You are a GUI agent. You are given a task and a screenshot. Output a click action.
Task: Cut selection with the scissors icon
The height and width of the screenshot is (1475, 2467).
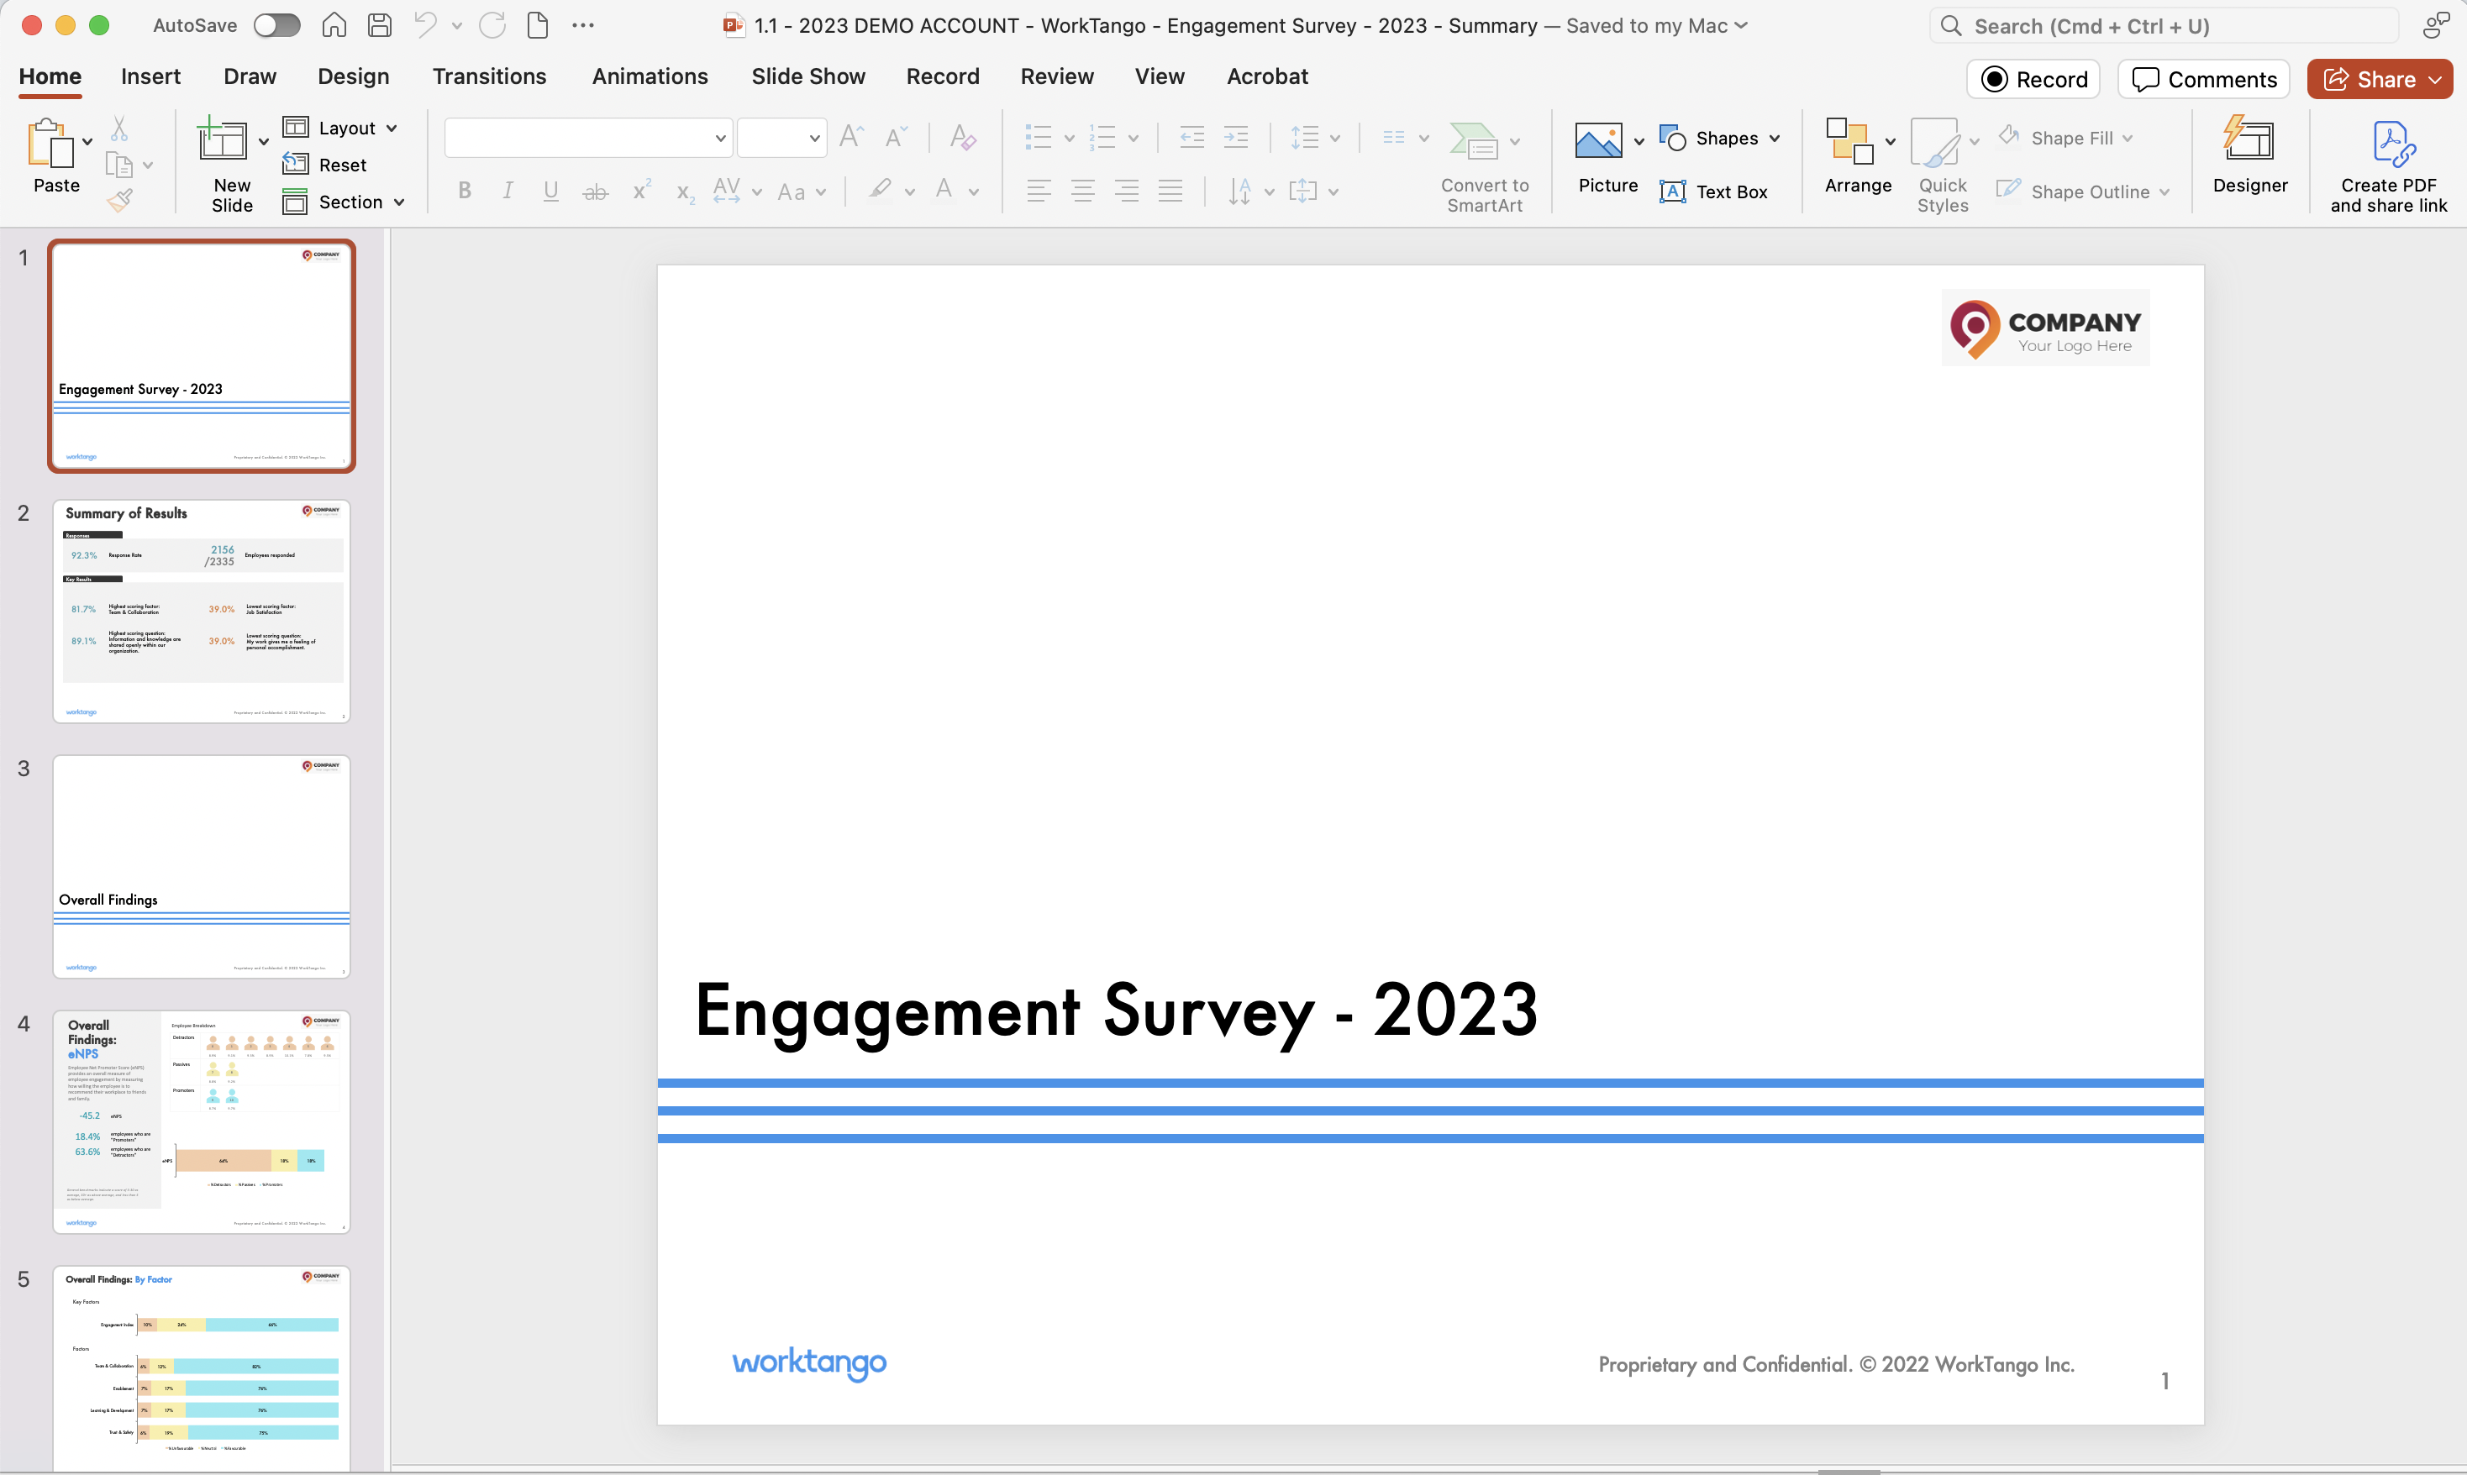(x=119, y=129)
